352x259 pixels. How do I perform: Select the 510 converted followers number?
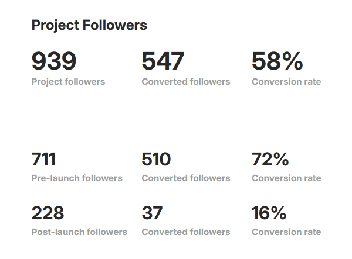tap(156, 159)
